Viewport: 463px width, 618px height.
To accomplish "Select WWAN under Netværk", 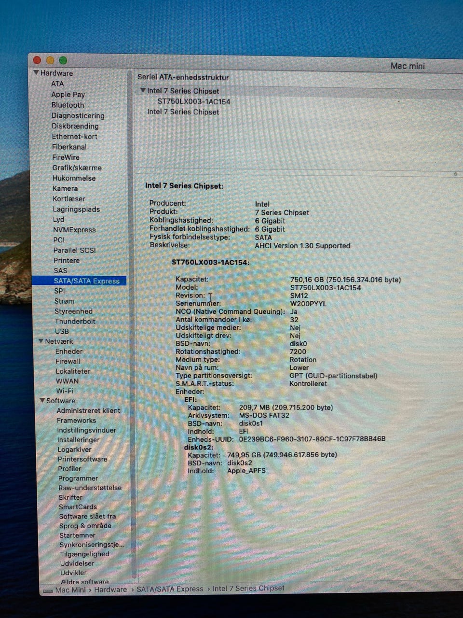I will click(67, 381).
